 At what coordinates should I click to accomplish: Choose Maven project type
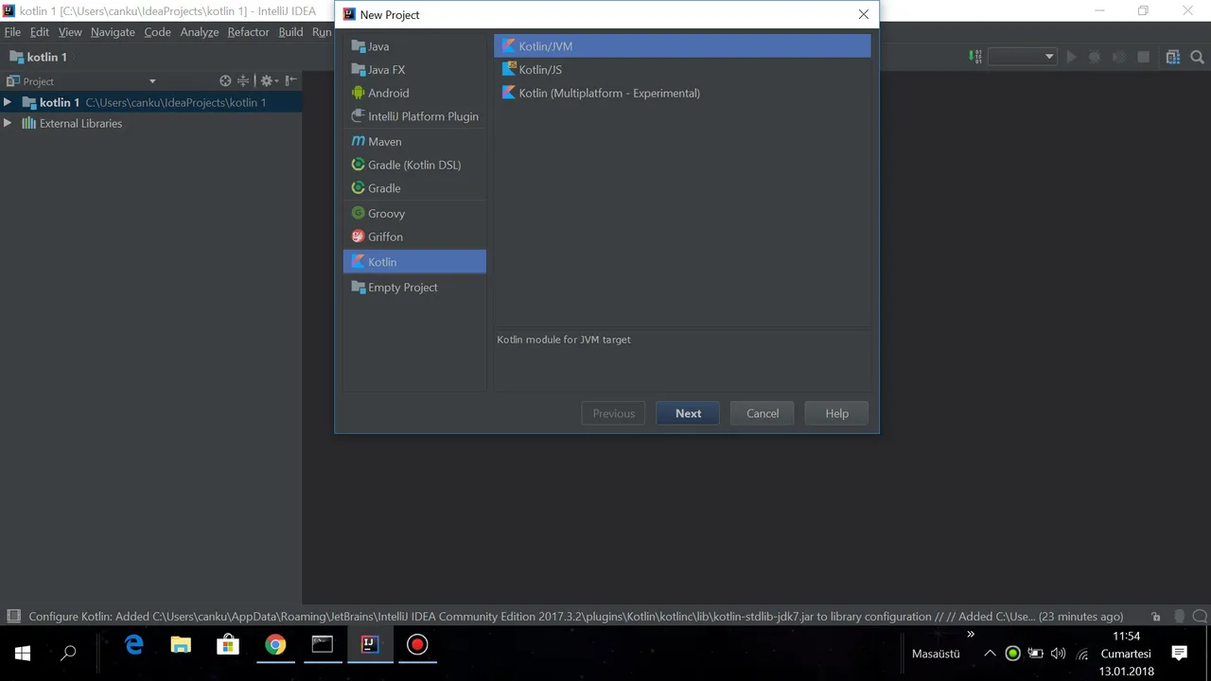414,142
